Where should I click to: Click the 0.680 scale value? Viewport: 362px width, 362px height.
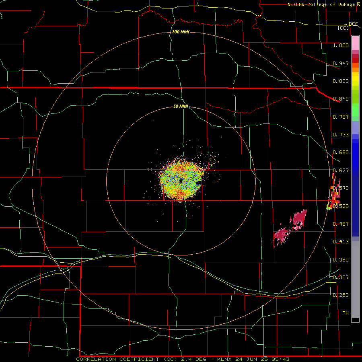point(341,152)
